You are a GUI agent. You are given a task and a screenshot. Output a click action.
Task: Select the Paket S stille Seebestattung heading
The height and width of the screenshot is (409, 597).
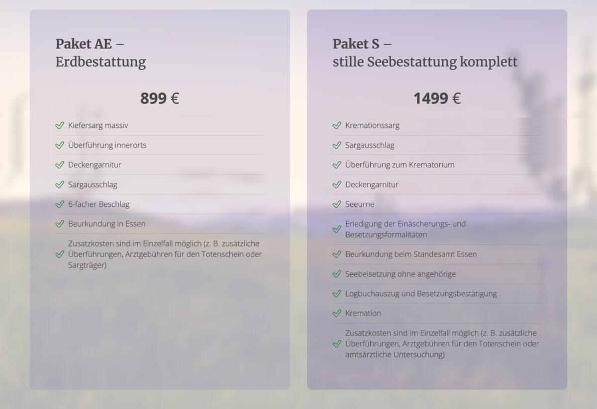425,53
